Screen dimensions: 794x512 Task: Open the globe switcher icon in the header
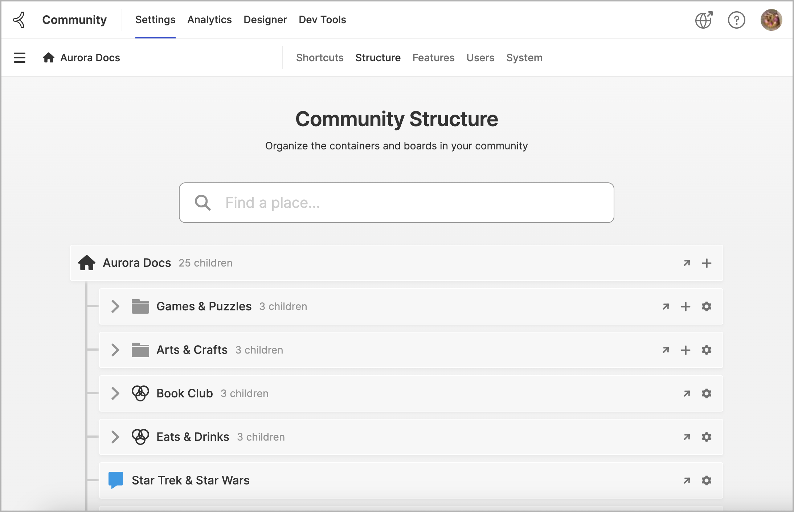tap(704, 20)
